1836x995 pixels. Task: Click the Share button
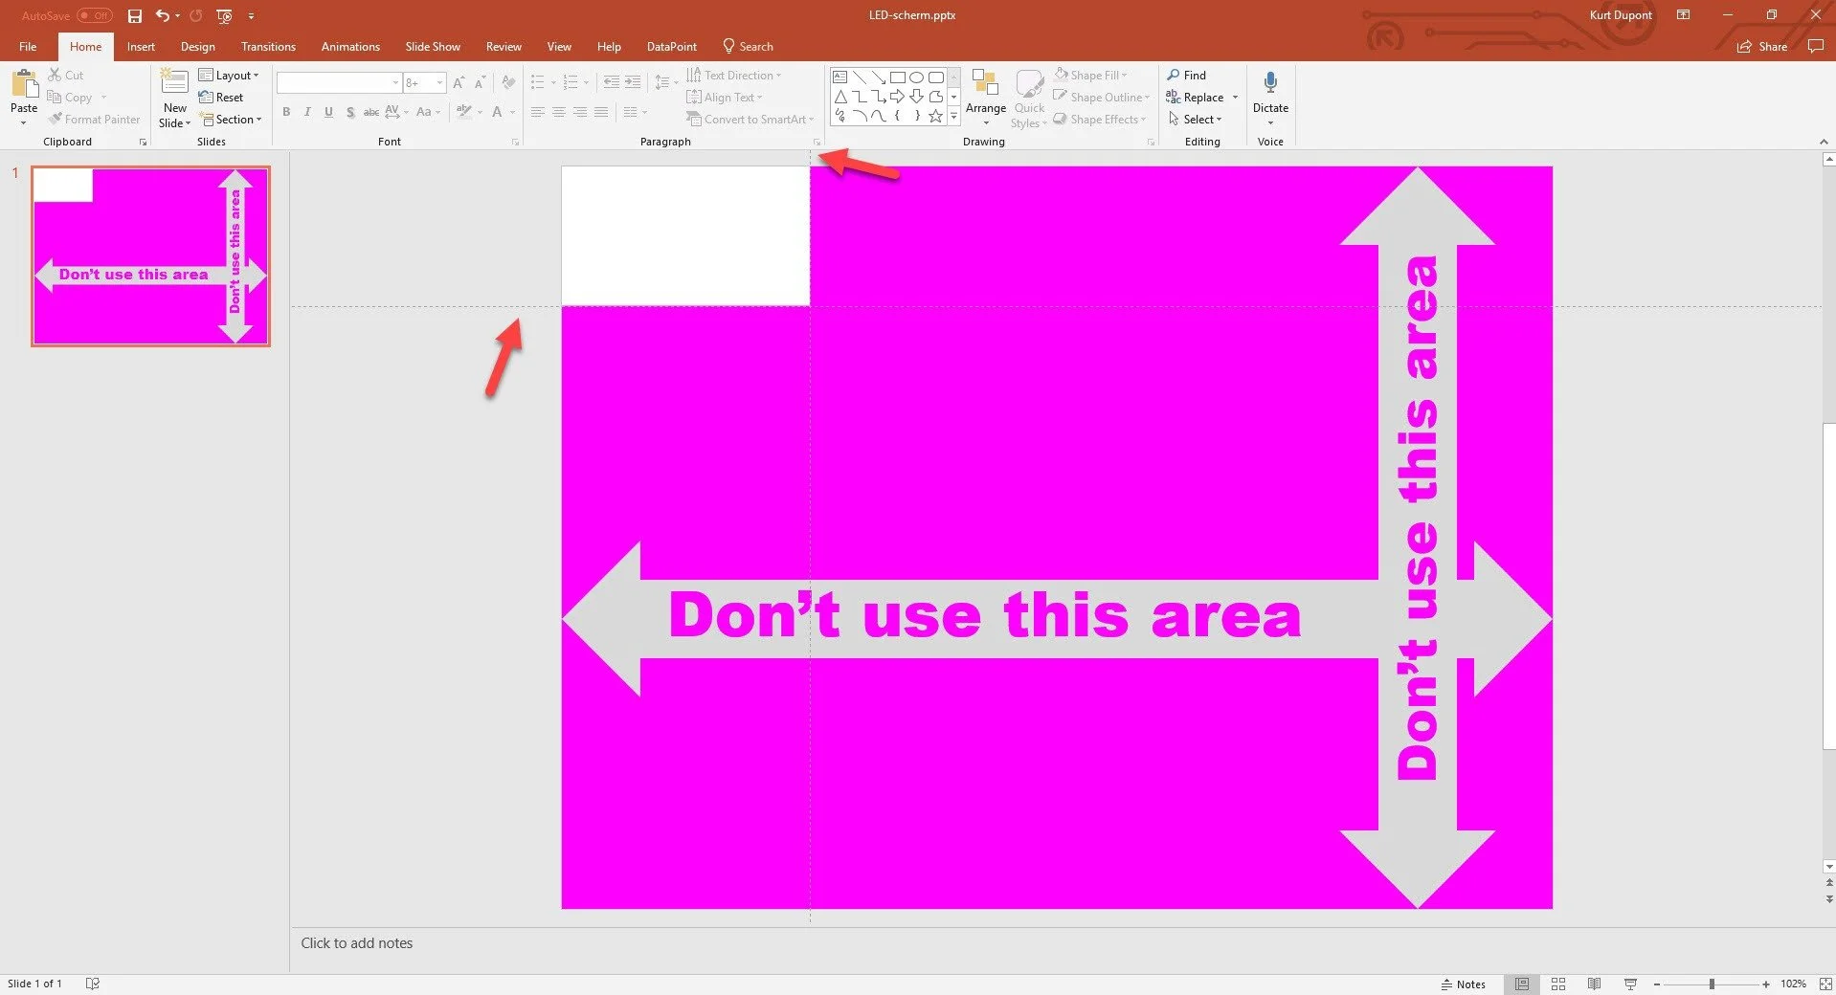[1762, 46]
